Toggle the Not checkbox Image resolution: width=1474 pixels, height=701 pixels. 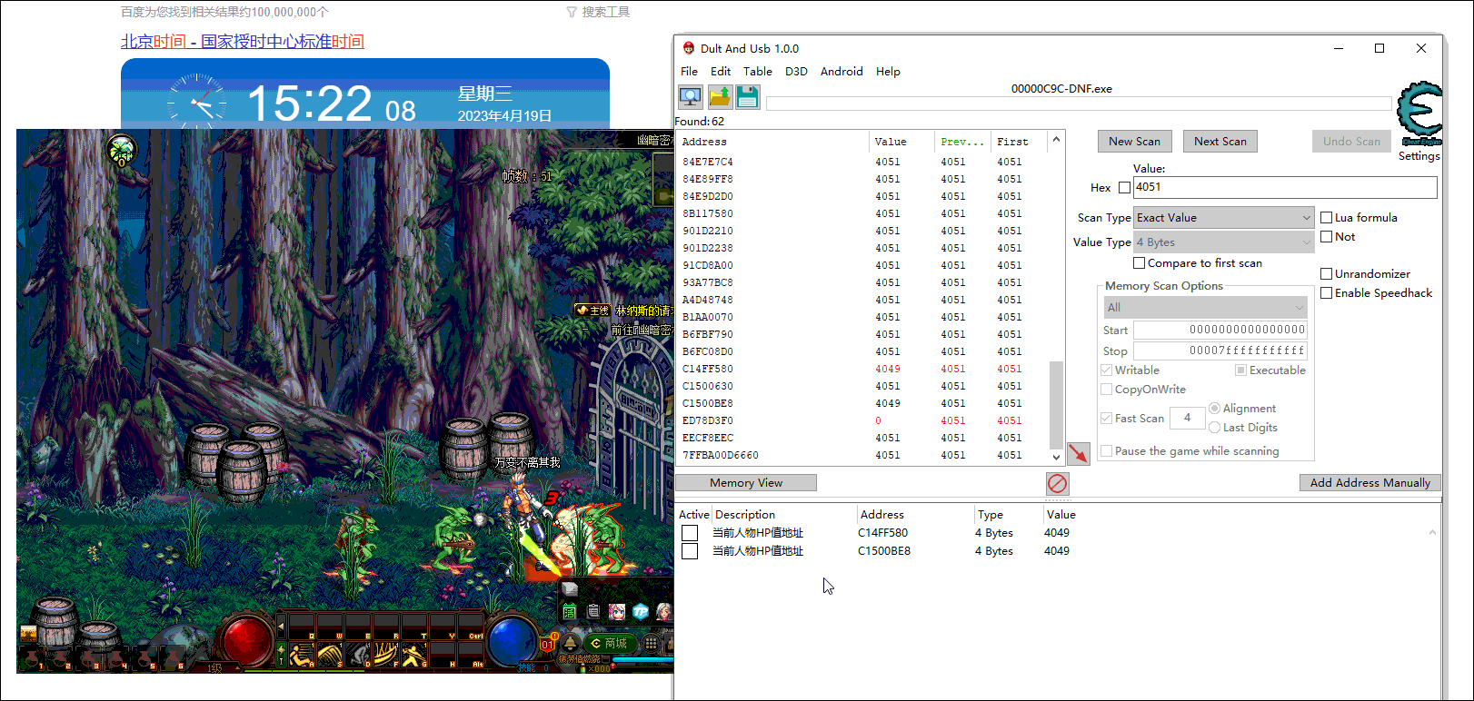1327,237
